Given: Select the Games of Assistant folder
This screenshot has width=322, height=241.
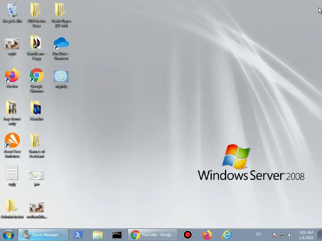Looking at the screenshot, I should pos(36,145).
